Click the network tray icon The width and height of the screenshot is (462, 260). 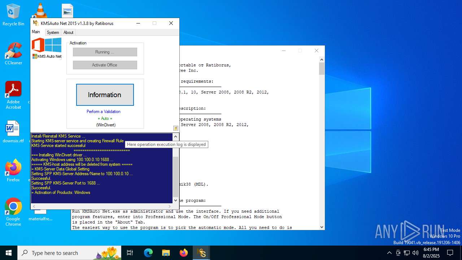click(407, 253)
